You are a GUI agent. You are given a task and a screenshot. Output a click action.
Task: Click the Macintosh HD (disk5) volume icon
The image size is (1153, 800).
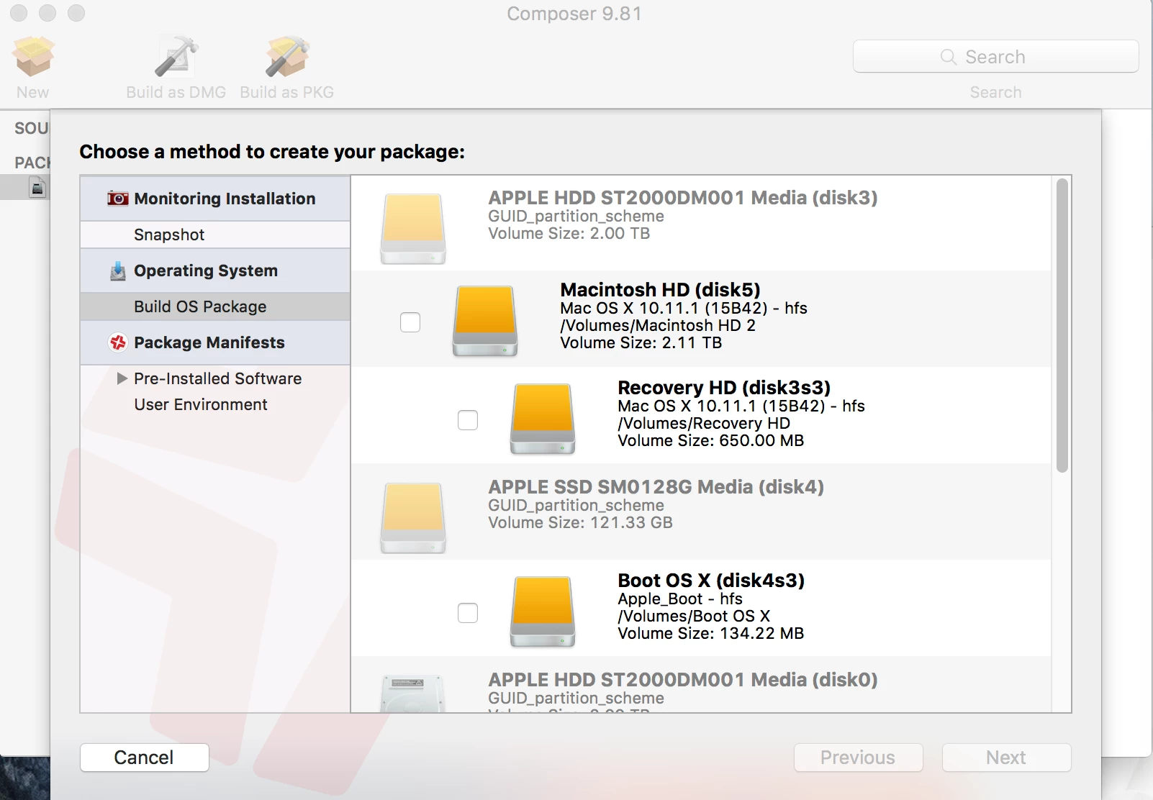[485, 321]
